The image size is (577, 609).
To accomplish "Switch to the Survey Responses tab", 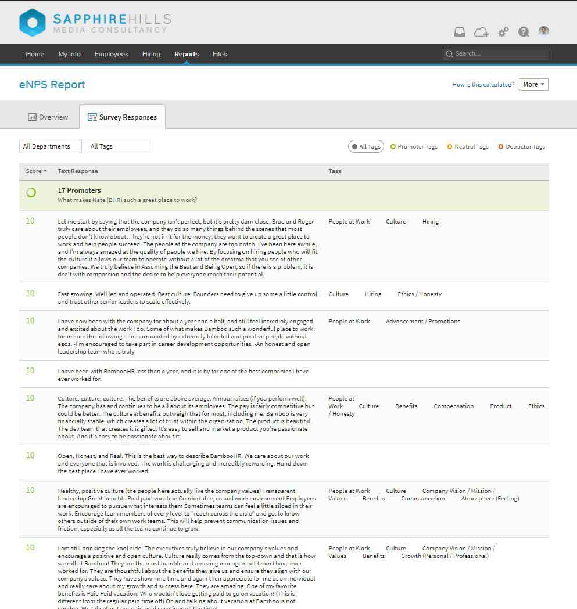I will coord(123,117).
